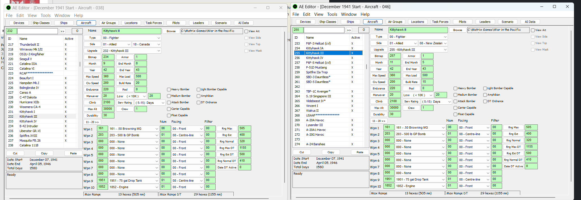Open Serv Rating '(5-15) Days' dropdown in left window

click(x=150, y=103)
